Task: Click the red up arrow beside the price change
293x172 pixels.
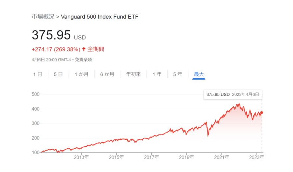Action: click(84, 49)
